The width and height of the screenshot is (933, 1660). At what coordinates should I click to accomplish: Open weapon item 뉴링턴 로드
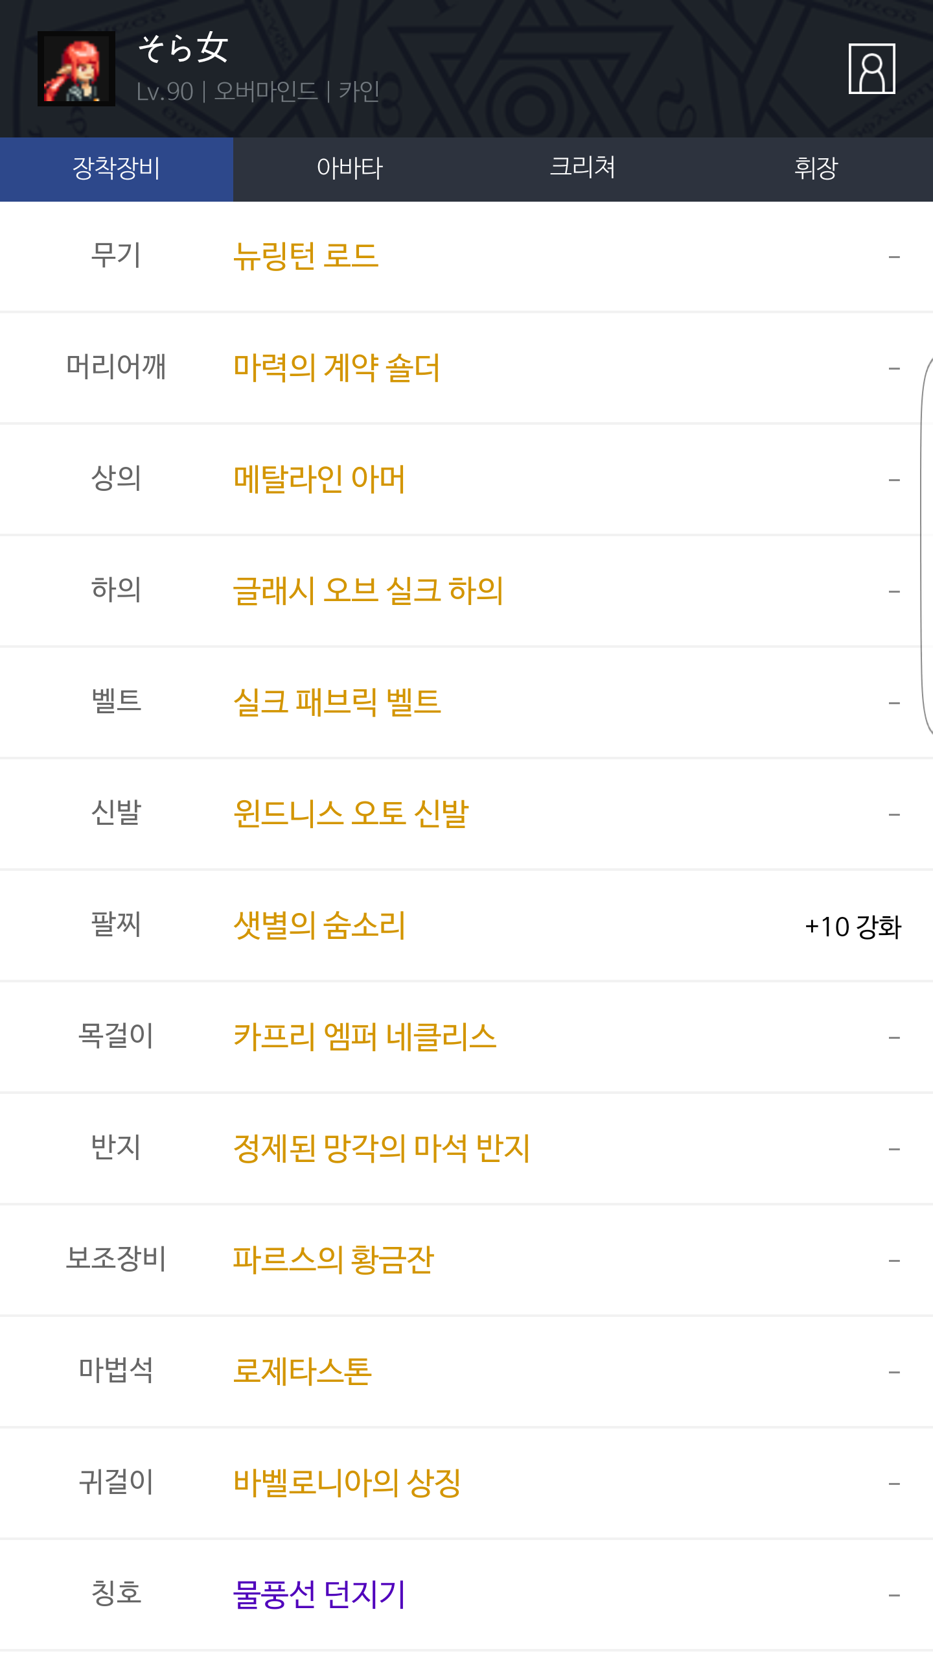click(x=306, y=256)
